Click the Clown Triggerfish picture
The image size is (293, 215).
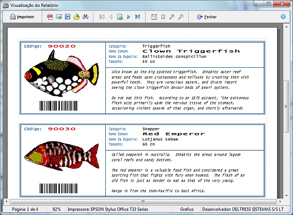click(61, 73)
